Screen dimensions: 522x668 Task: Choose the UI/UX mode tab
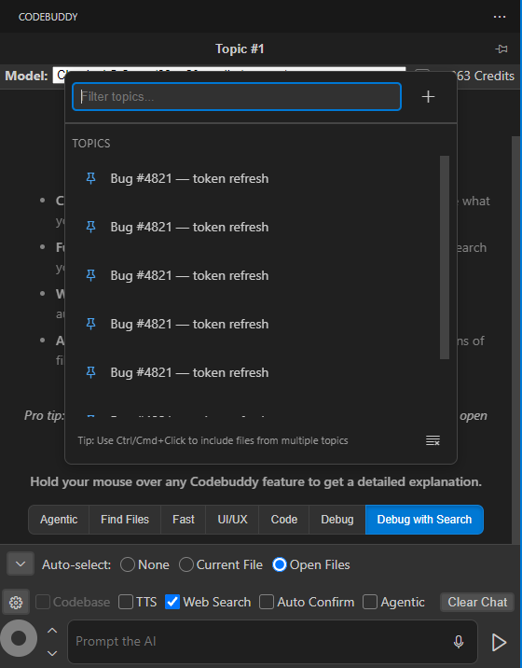tap(232, 520)
